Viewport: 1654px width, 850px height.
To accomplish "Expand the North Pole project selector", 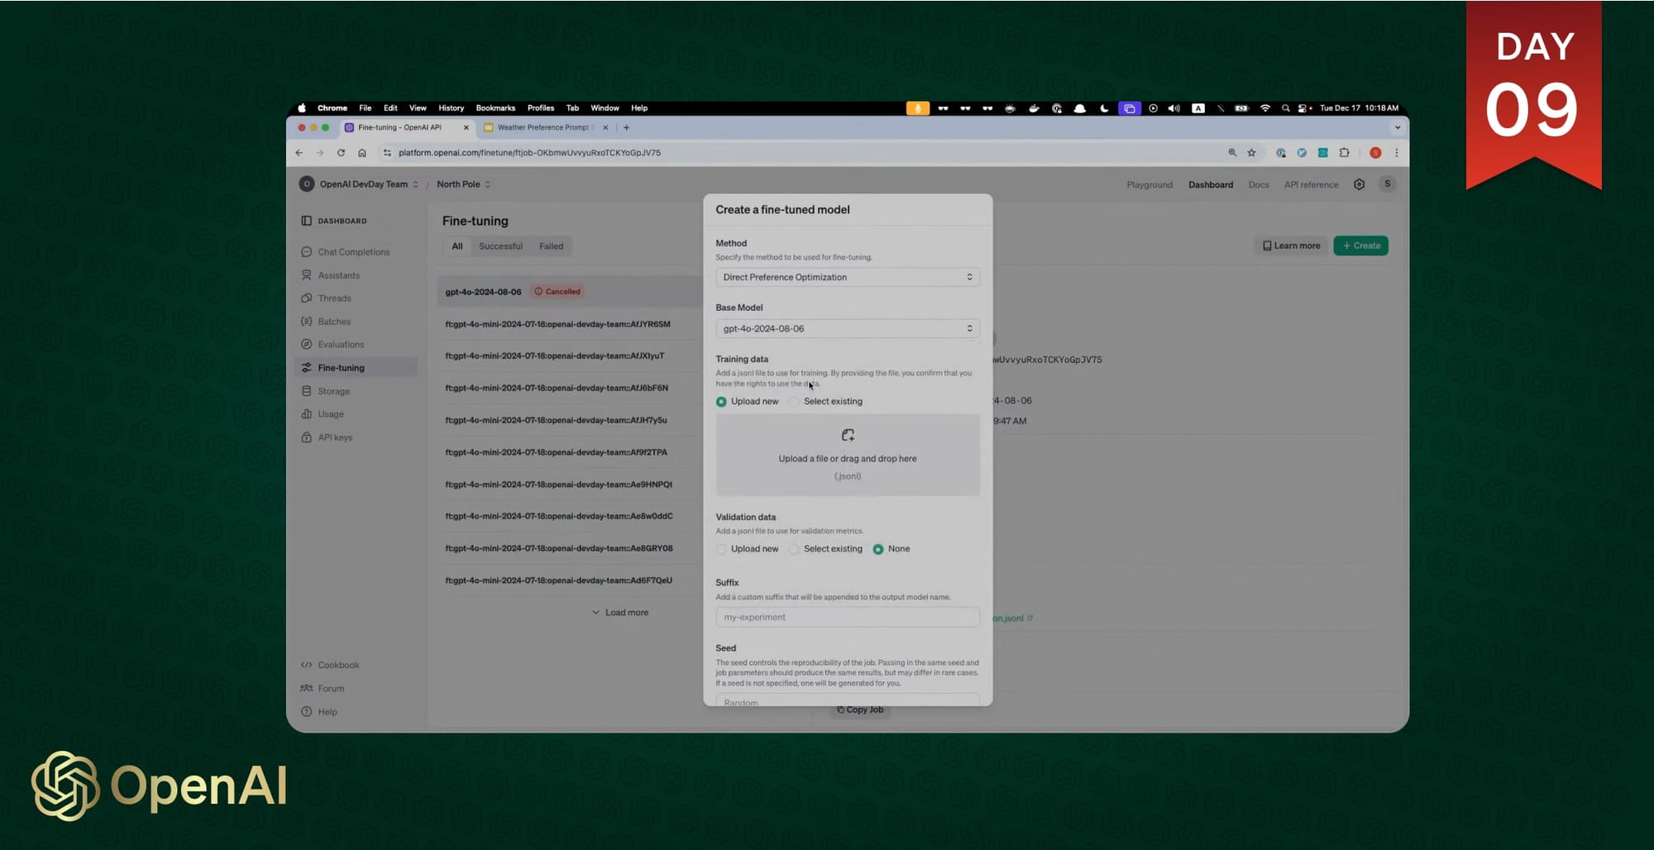I will coord(463,184).
